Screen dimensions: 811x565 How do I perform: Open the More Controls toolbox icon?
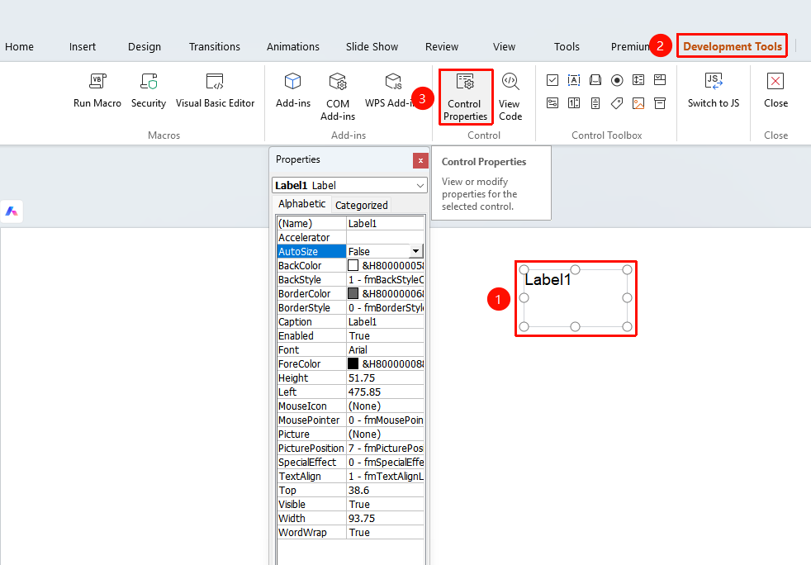[x=660, y=103]
